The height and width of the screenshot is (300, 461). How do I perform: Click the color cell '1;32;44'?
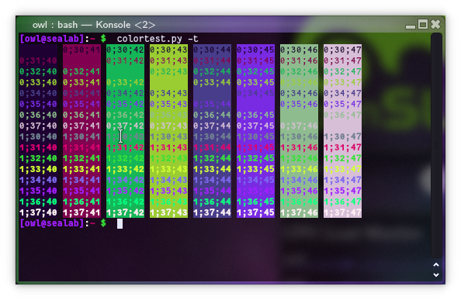pyautogui.click(x=213, y=158)
